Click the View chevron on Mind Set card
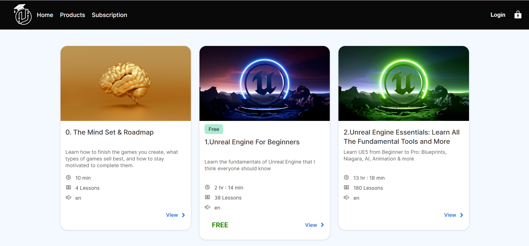 tap(183, 215)
